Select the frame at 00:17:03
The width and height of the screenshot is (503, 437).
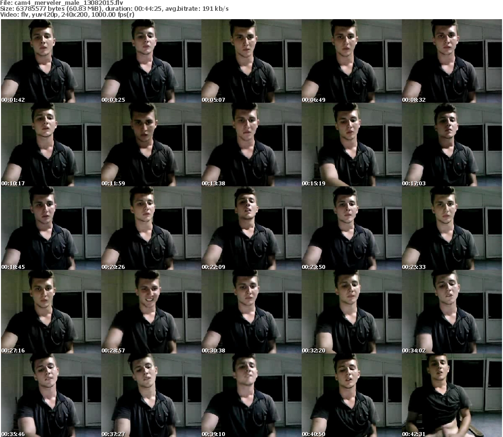(452, 145)
